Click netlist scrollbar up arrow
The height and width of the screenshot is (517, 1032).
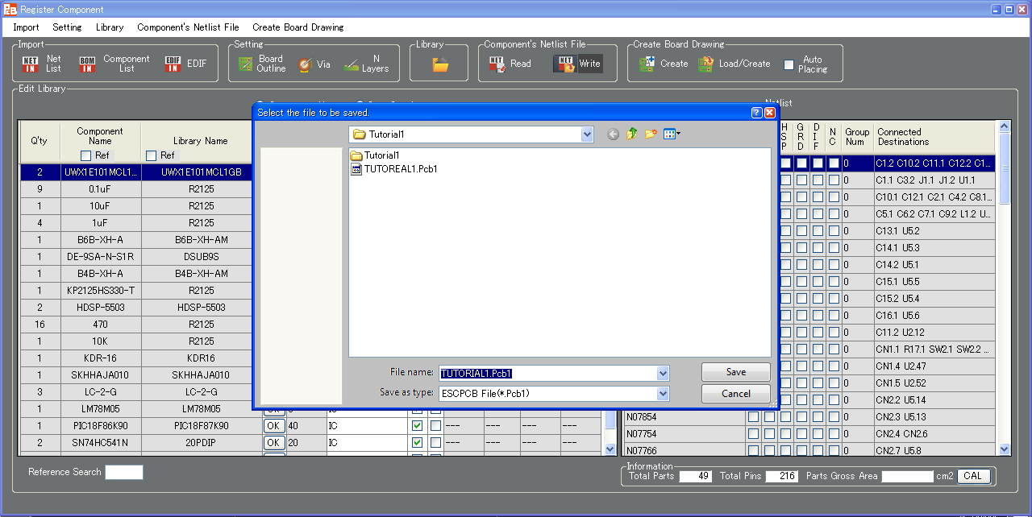click(1004, 126)
